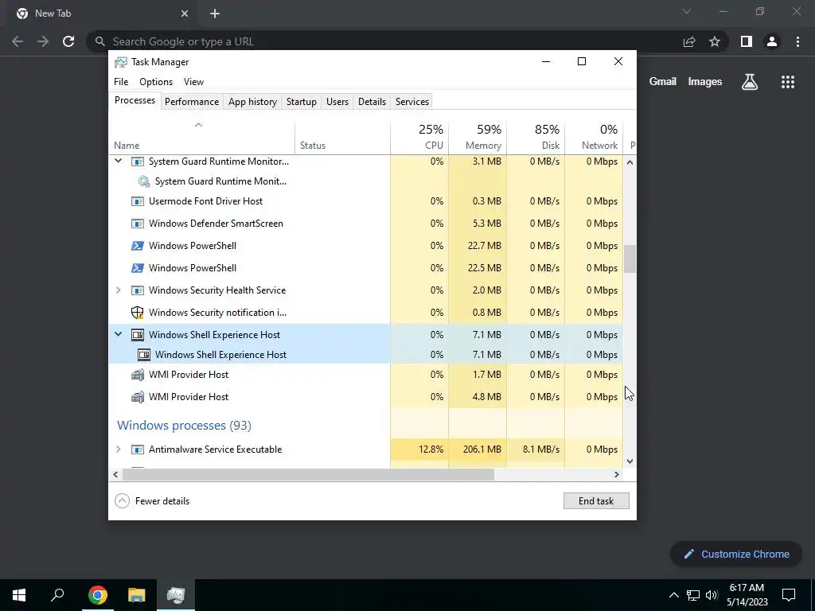Click the Antimalware Service Executable icon

[x=137, y=449]
